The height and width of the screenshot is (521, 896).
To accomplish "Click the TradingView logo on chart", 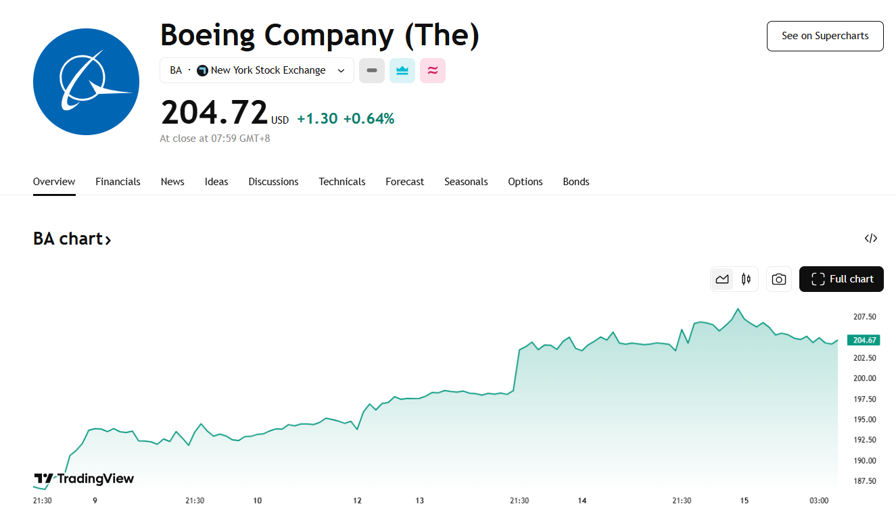I will tap(84, 478).
